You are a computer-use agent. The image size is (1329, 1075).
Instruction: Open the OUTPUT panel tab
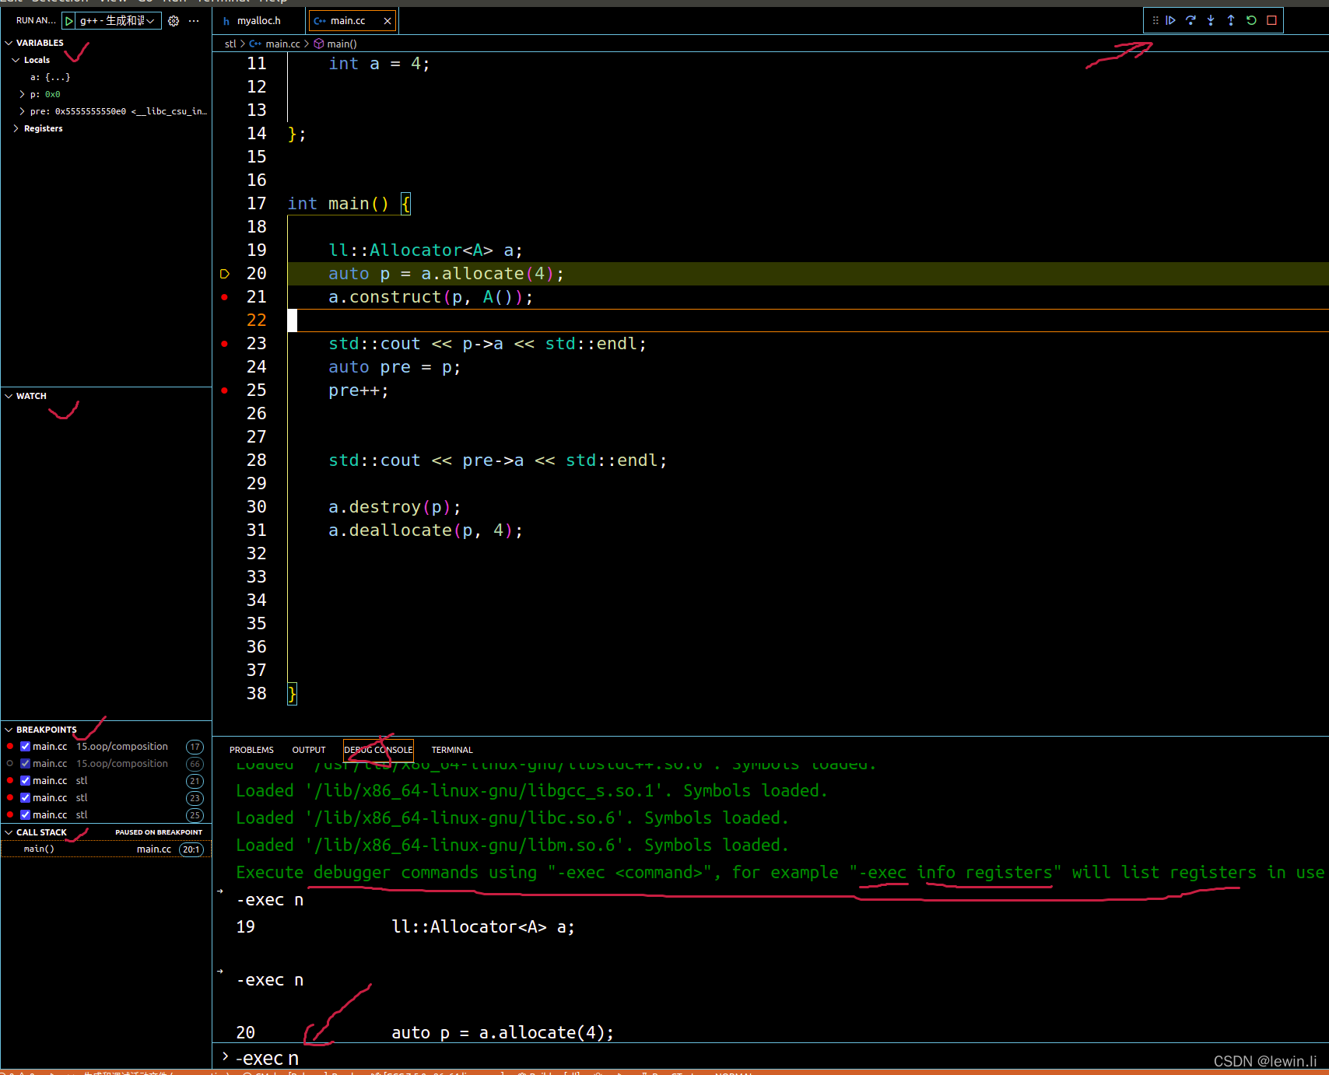click(309, 750)
